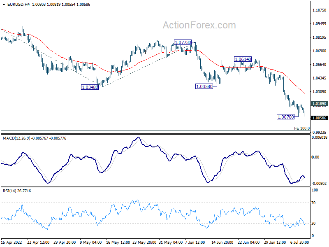329x247 pixels.
Task: Click the 29 Jun 12:00 time label
Action: (x=275, y=242)
